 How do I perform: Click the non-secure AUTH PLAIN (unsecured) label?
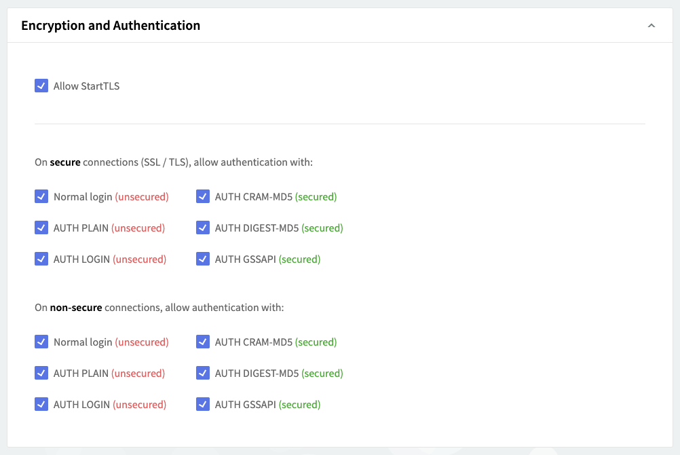109,374
